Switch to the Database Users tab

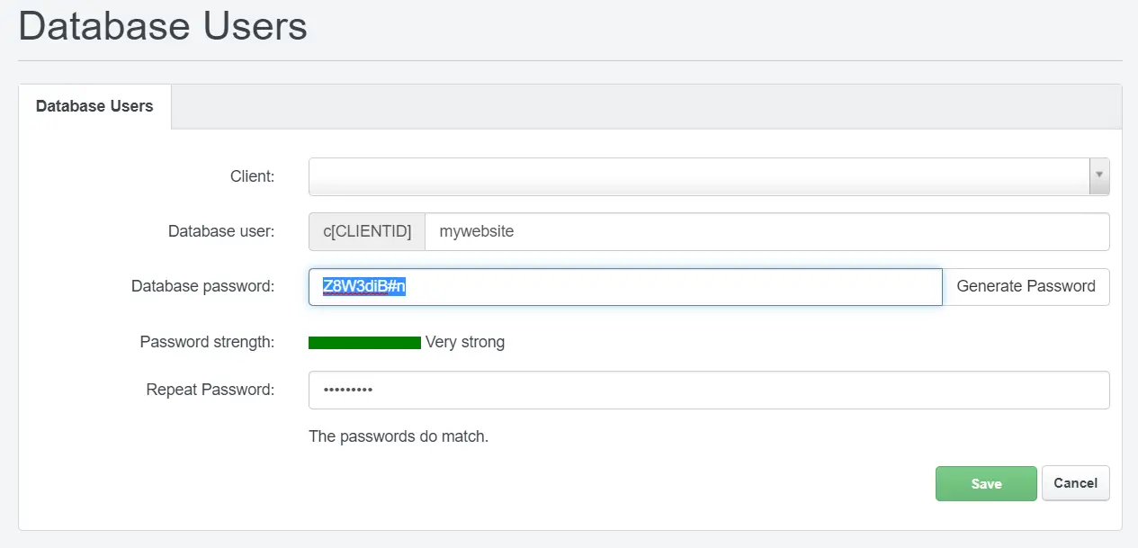94,106
